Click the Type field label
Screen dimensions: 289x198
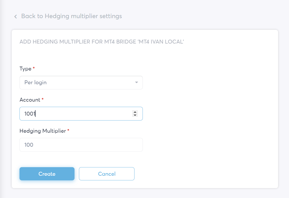click(x=25, y=69)
